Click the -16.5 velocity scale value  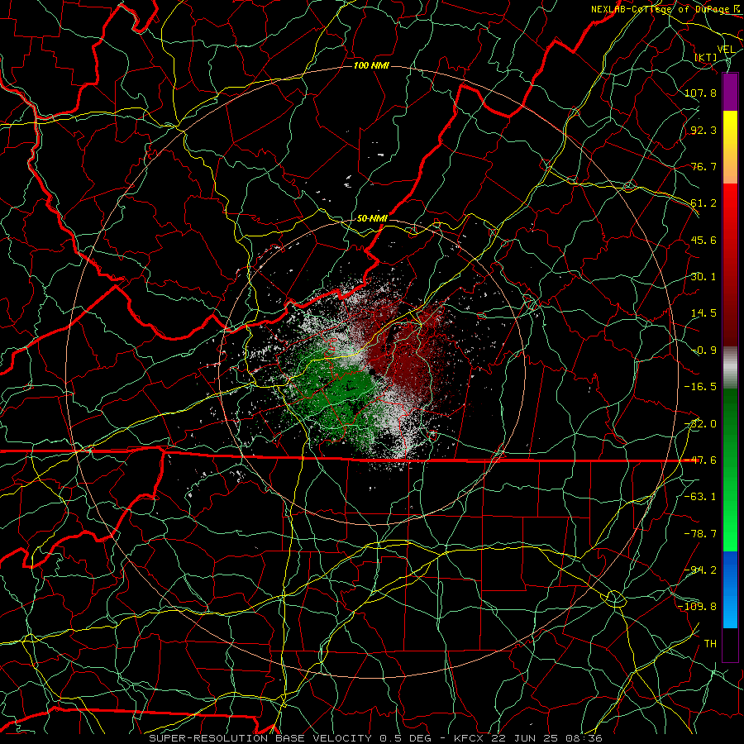pyautogui.click(x=700, y=387)
